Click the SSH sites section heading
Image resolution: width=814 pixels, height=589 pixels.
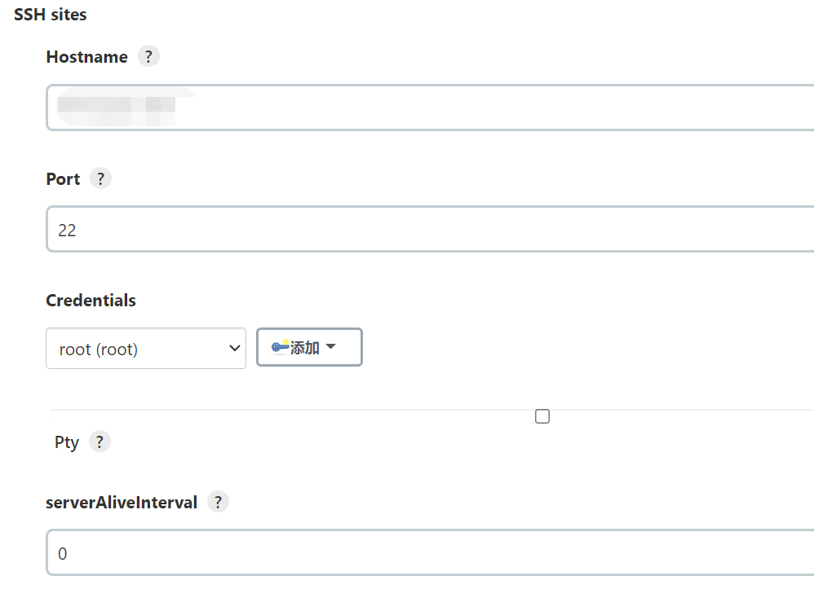pos(50,14)
